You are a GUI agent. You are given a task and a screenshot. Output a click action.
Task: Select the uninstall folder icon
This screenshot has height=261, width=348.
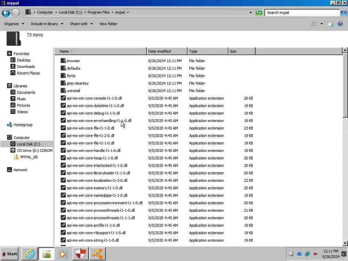63,90
